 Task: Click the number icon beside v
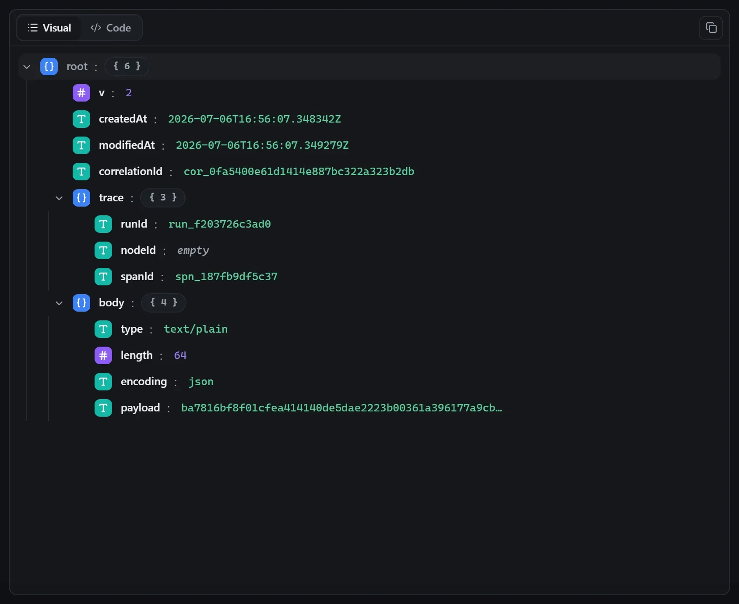pyautogui.click(x=81, y=93)
